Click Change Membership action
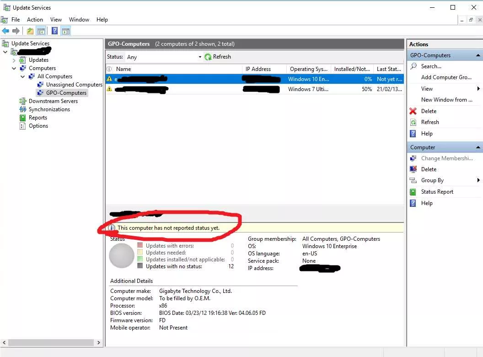This screenshot has width=483, height=357. pos(447,158)
